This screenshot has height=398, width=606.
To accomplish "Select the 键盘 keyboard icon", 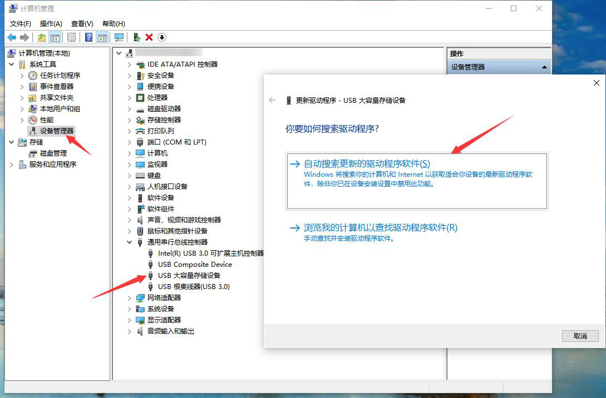I will click(140, 176).
